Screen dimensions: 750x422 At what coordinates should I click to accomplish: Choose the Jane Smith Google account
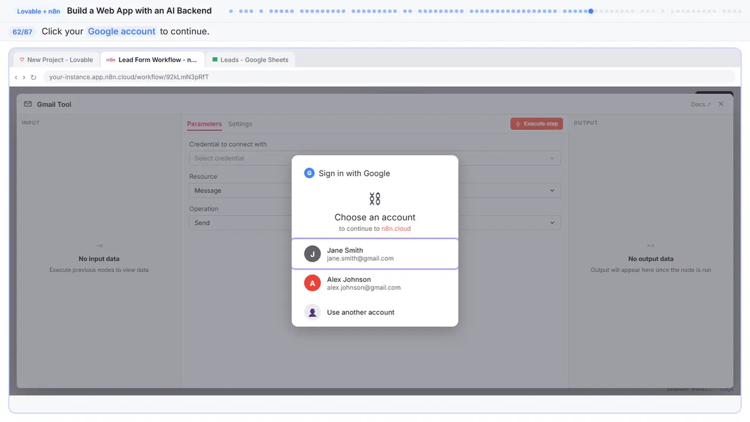point(375,254)
